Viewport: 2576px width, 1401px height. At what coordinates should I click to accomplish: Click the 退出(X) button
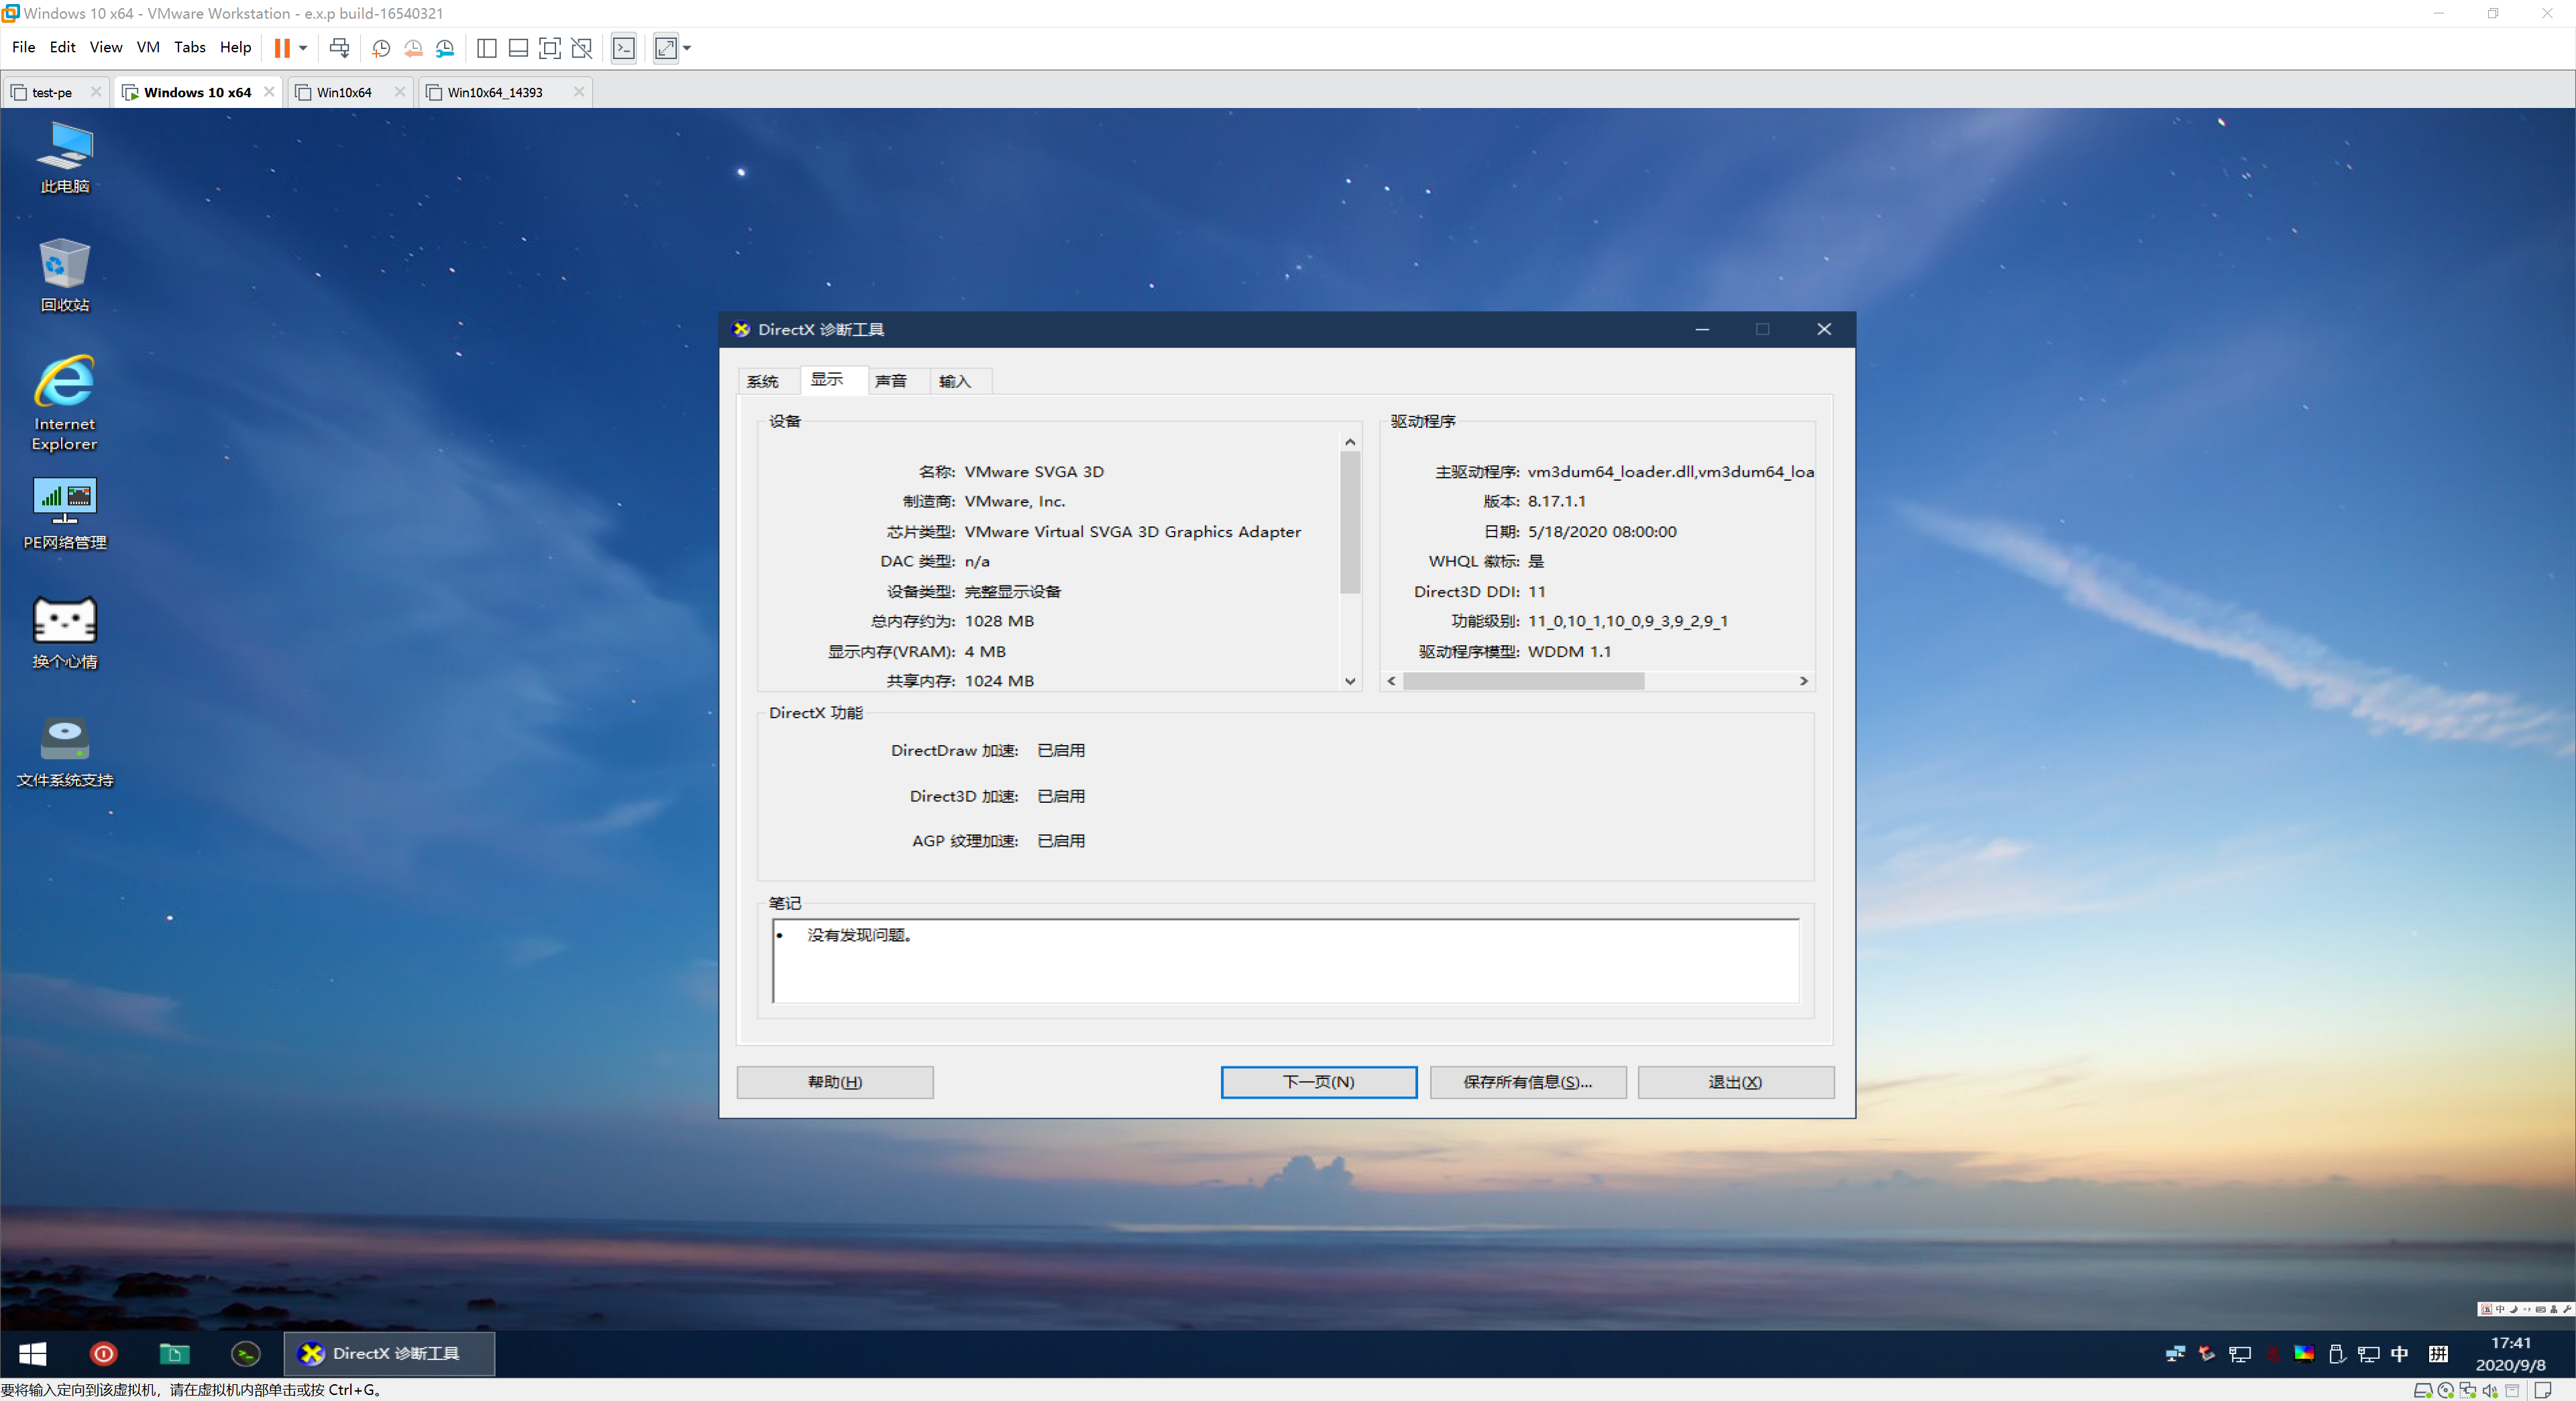[x=1736, y=1082]
